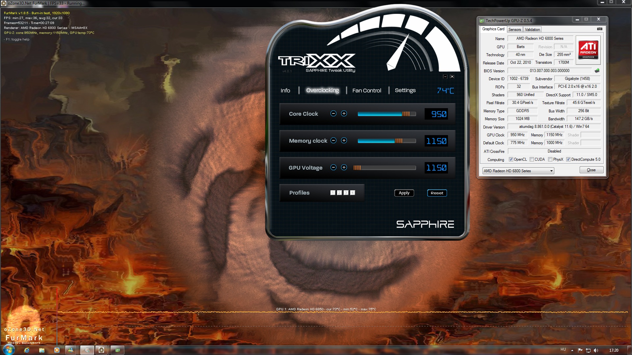Open Action Center flag in system tray
The width and height of the screenshot is (632, 355).
580,350
